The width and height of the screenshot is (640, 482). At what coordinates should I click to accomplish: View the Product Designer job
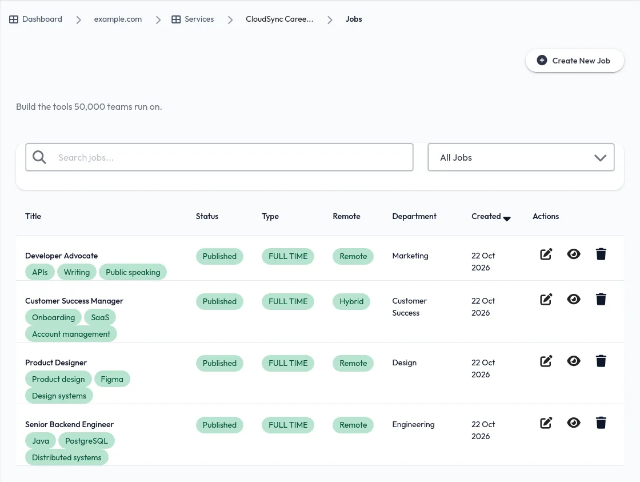(x=574, y=361)
